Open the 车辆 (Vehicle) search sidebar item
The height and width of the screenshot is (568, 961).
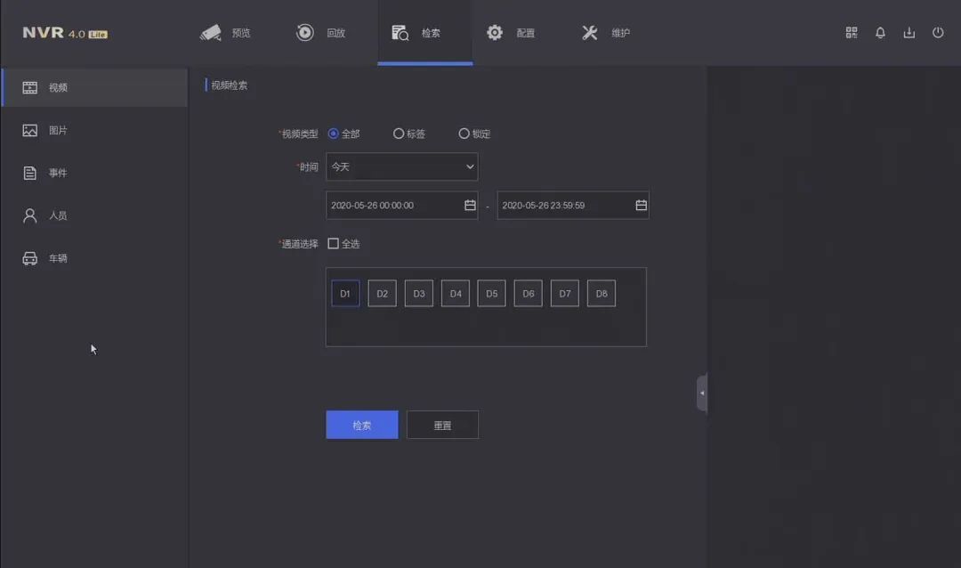pyautogui.click(x=57, y=258)
